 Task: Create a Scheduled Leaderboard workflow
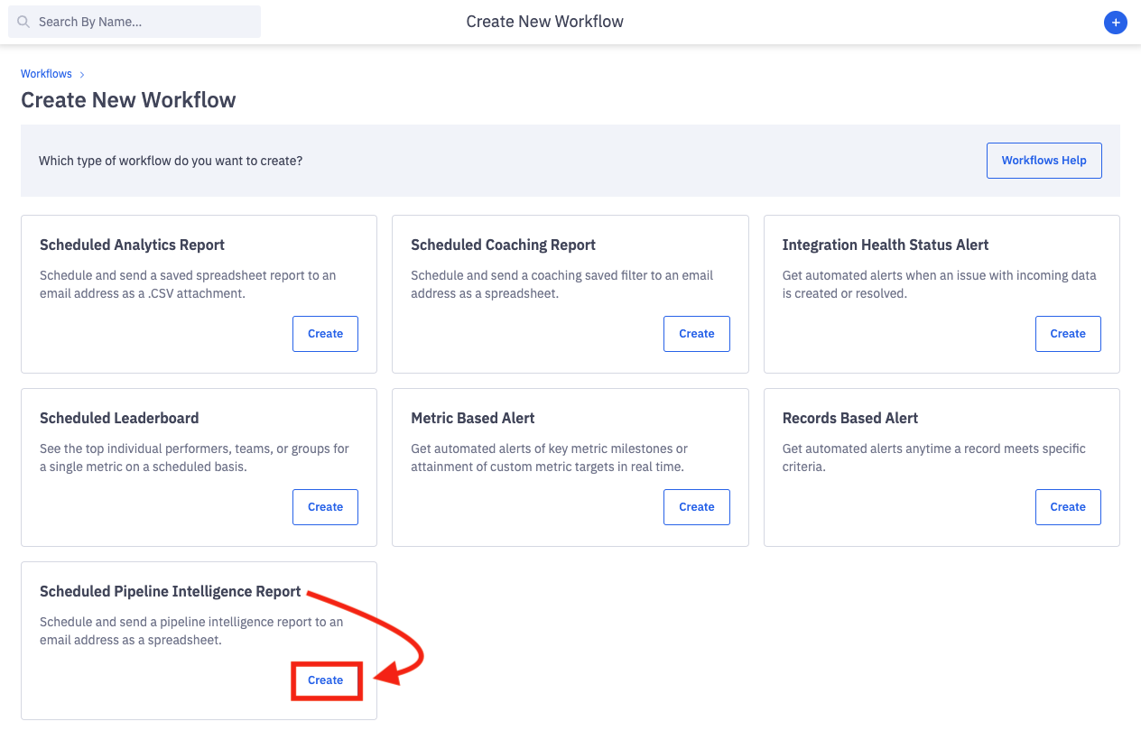(325, 507)
